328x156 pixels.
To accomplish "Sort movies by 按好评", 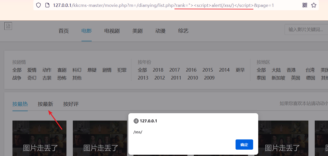I will pyautogui.click(x=71, y=104).
